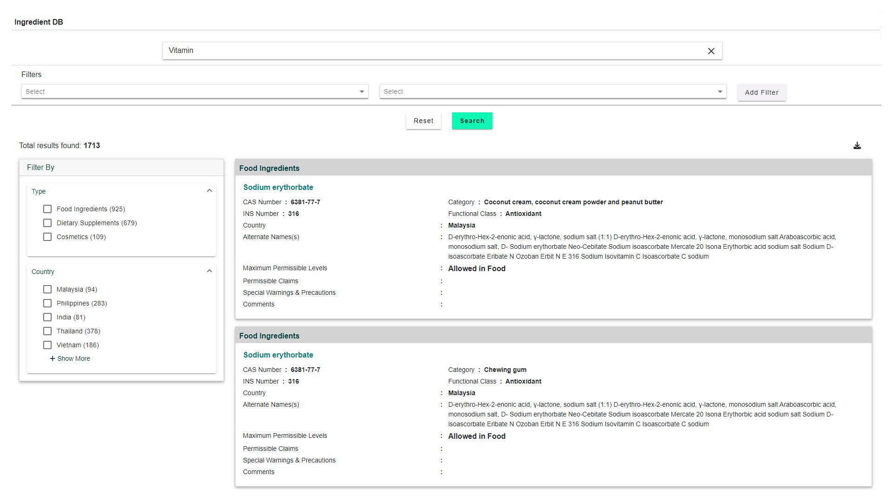Collapse the Type filter section

(x=210, y=190)
